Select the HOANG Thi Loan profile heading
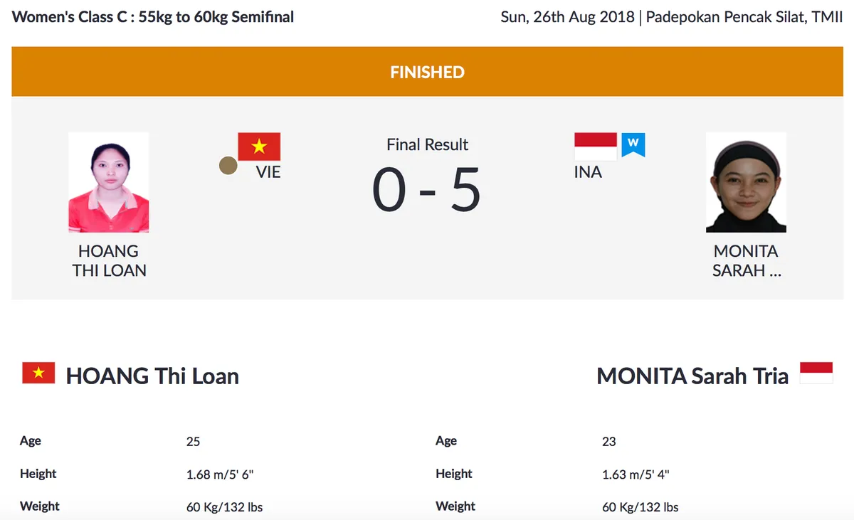 click(152, 376)
